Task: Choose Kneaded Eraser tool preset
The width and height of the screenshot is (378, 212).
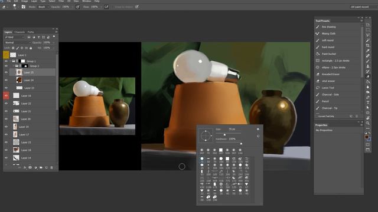Action: point(337,74)
